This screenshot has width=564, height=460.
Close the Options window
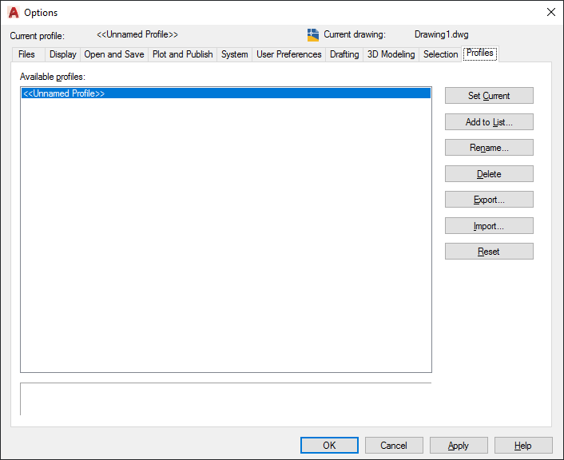tap(550, 12)
